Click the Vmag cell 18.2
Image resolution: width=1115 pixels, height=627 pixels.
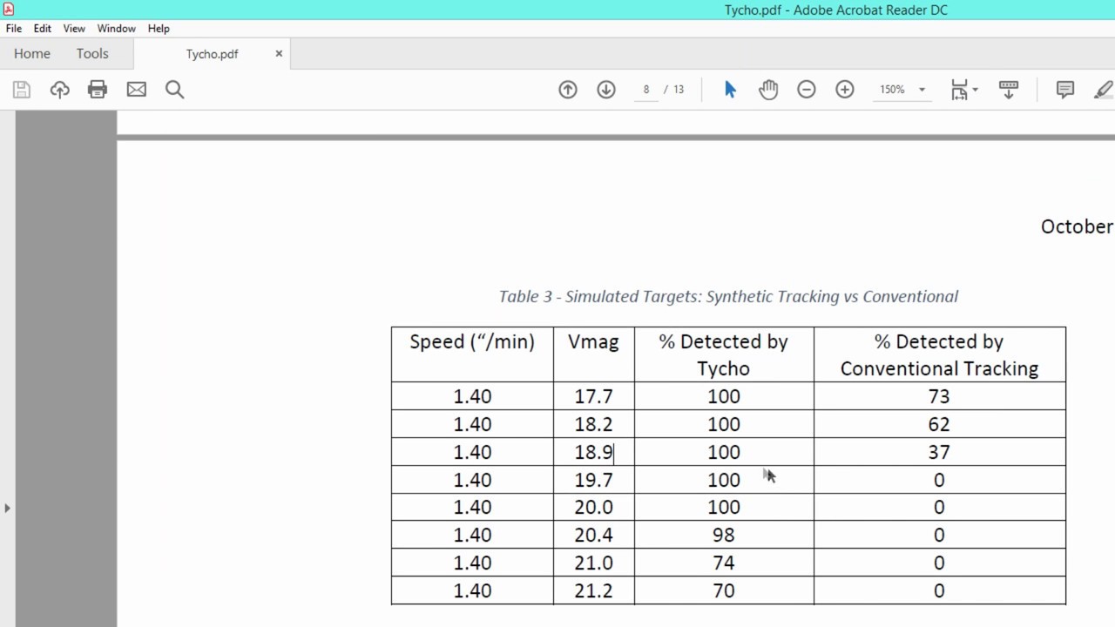[593, 424]
